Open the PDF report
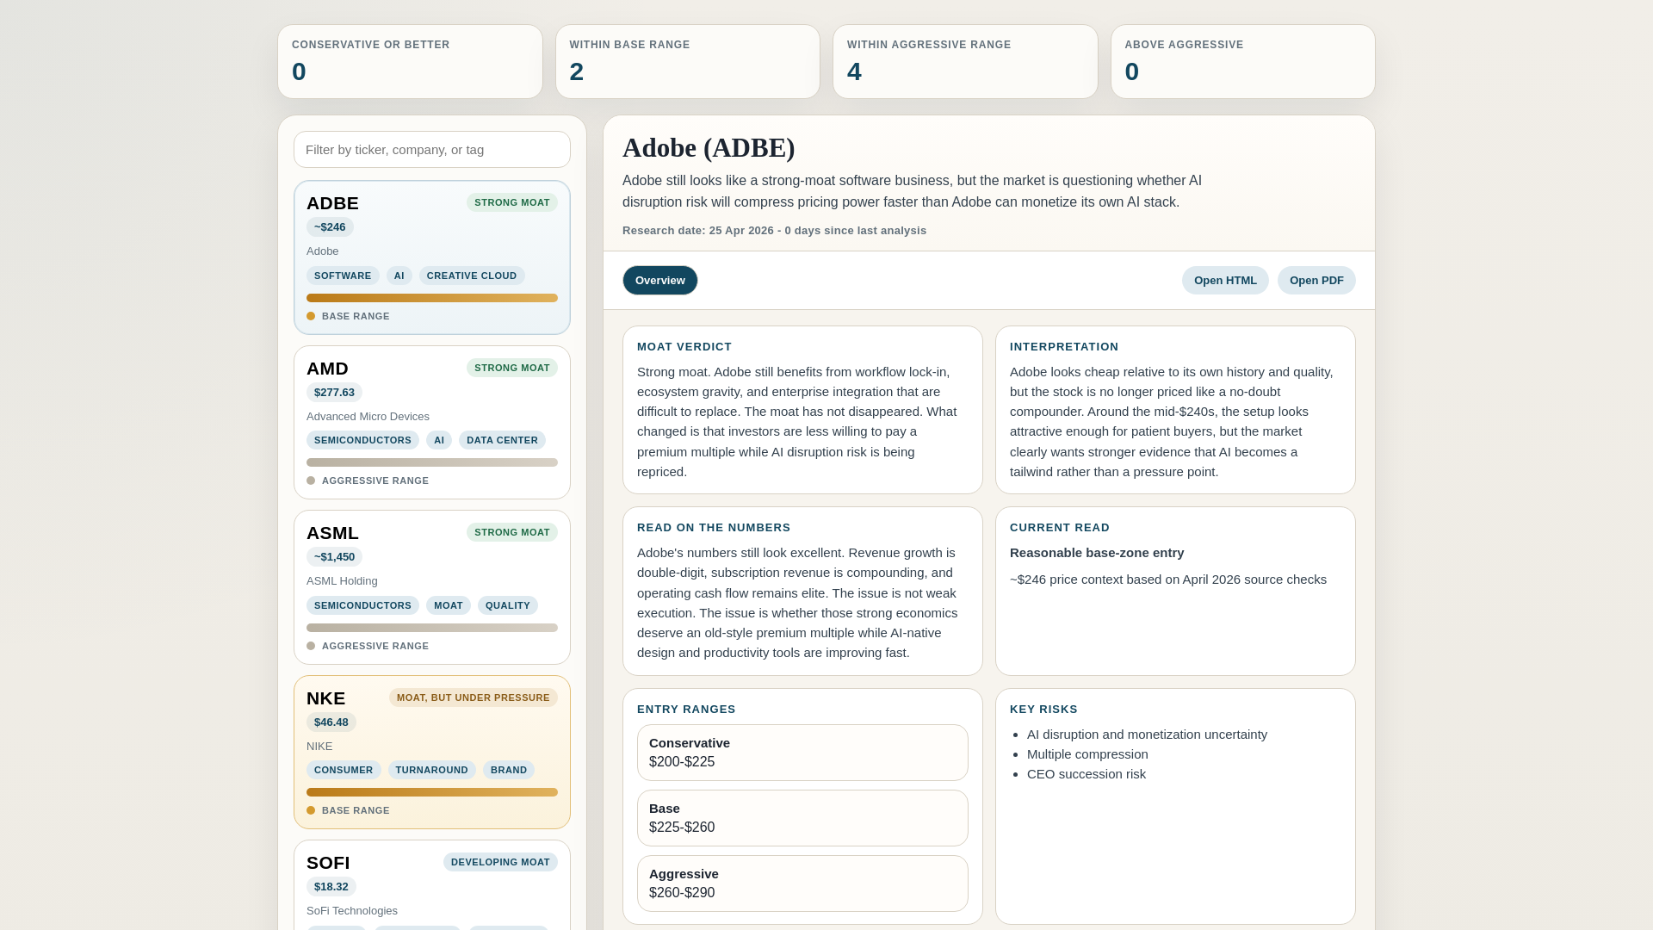 click(x=1316, y=281)
